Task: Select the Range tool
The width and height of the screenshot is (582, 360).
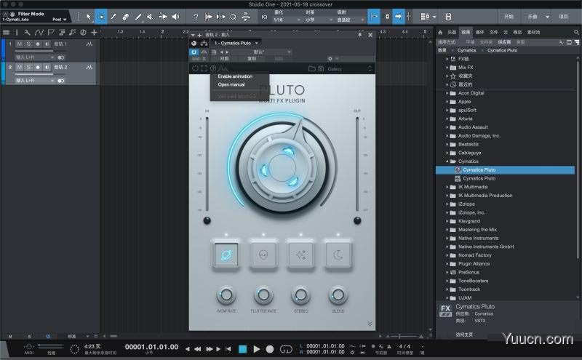Action: [x=100, y=17]
